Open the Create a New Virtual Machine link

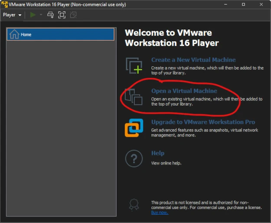(x=193, y=60)
